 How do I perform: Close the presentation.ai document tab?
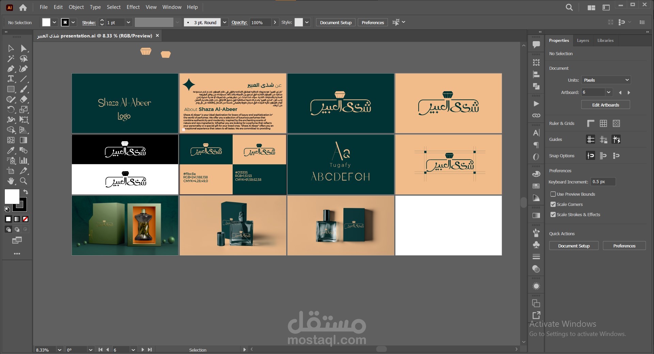(157, 35)
